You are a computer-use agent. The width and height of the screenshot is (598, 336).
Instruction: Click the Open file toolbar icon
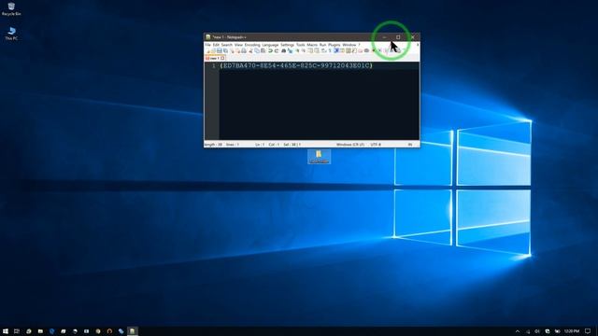coord(213,50)
